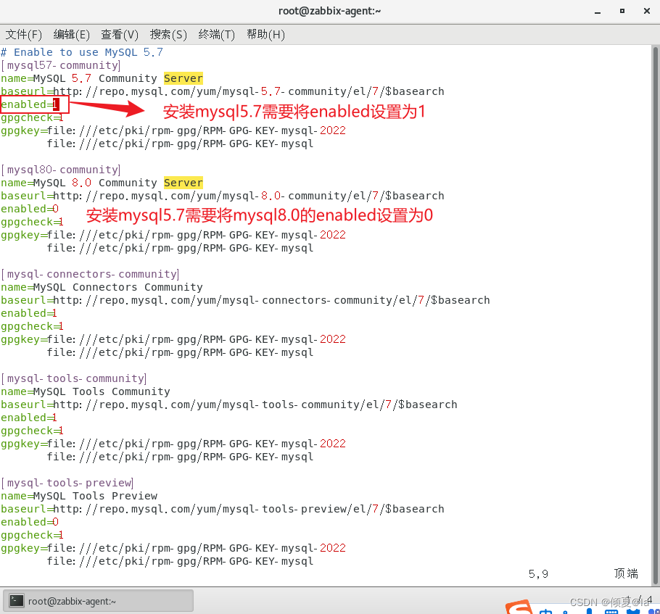Click name=MySQL Connectors Community line

[x=102, y=287]
